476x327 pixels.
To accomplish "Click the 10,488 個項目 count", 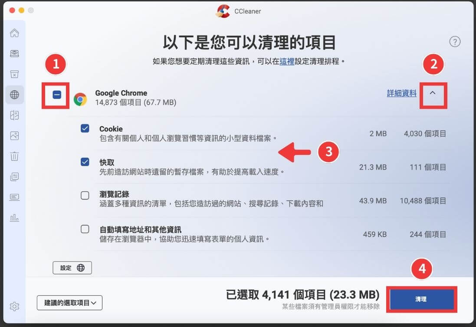I will (423, 201).
